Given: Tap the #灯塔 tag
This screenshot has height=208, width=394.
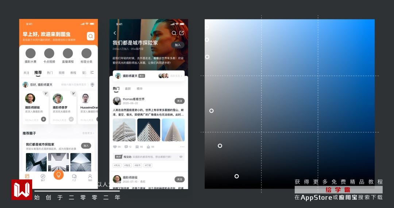Looking at the screenshot, I should (x=148, y=165).
